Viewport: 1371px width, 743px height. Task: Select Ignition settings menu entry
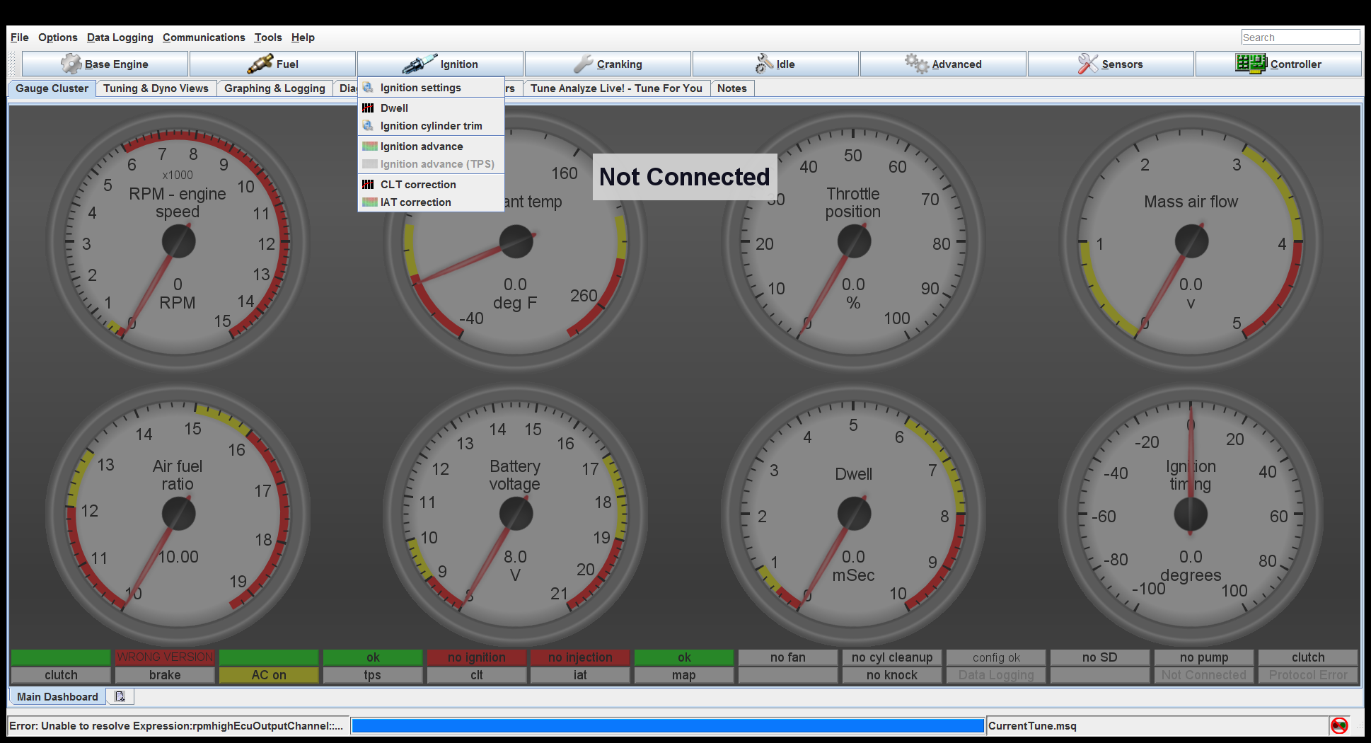431,87
